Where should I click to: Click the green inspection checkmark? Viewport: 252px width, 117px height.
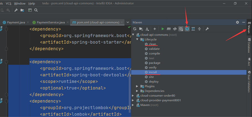(129, 27)
